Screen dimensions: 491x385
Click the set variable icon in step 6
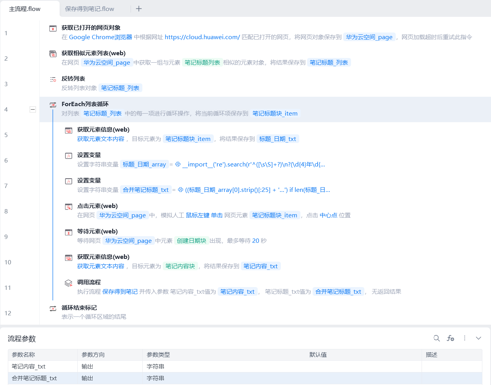click(x=69, y=155)
